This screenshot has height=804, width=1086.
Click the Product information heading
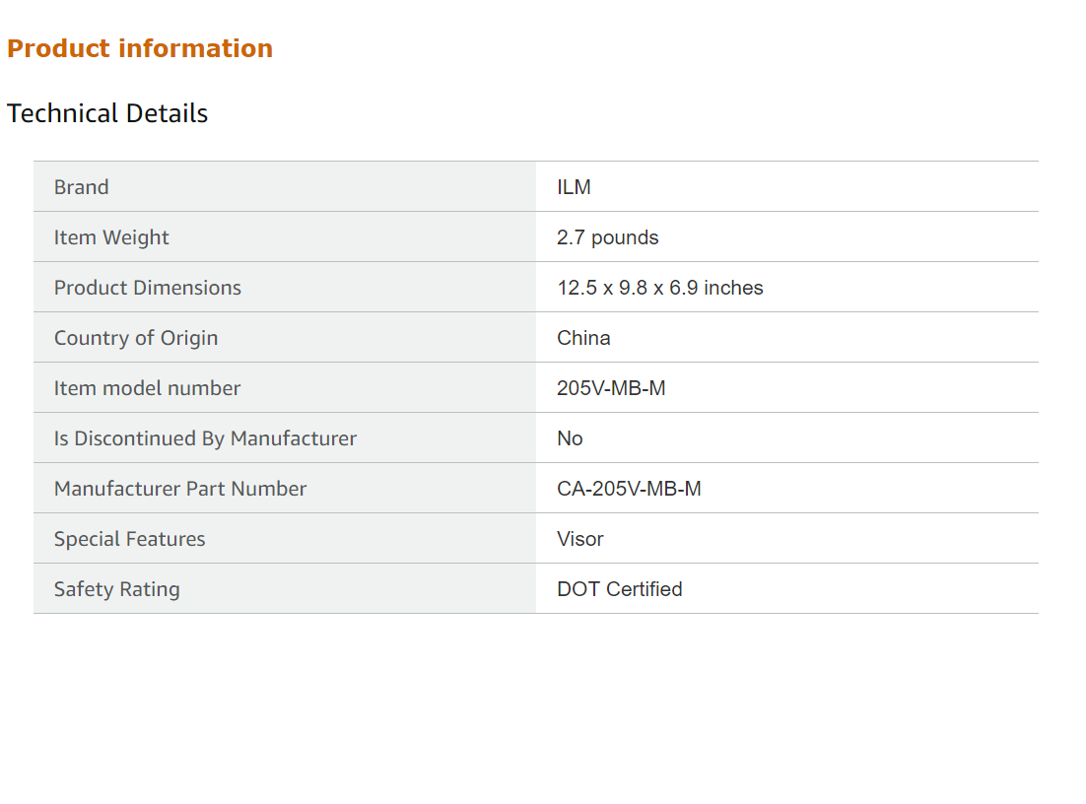(140, 48)
